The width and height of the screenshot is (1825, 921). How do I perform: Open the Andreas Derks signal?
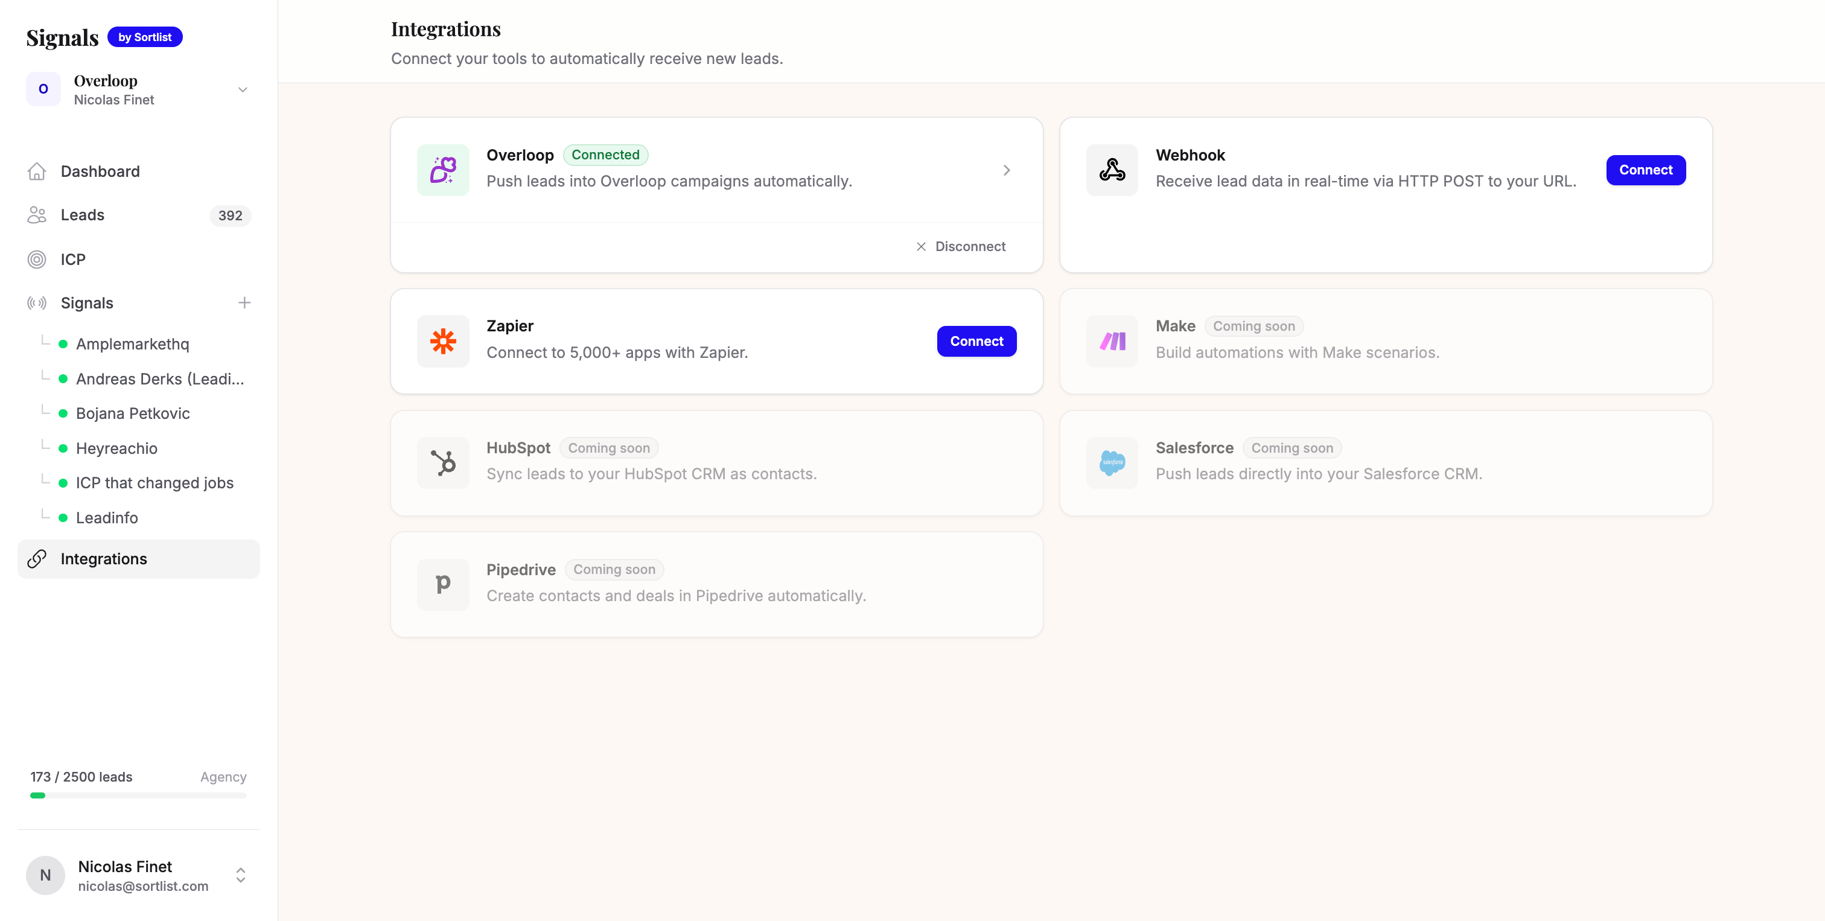(160, 379)
